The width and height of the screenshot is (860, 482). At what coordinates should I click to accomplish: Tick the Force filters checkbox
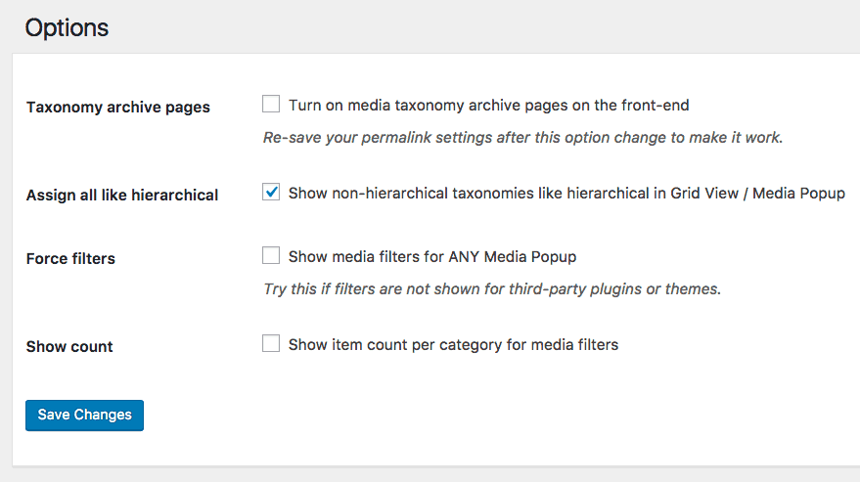coord(271,256)
